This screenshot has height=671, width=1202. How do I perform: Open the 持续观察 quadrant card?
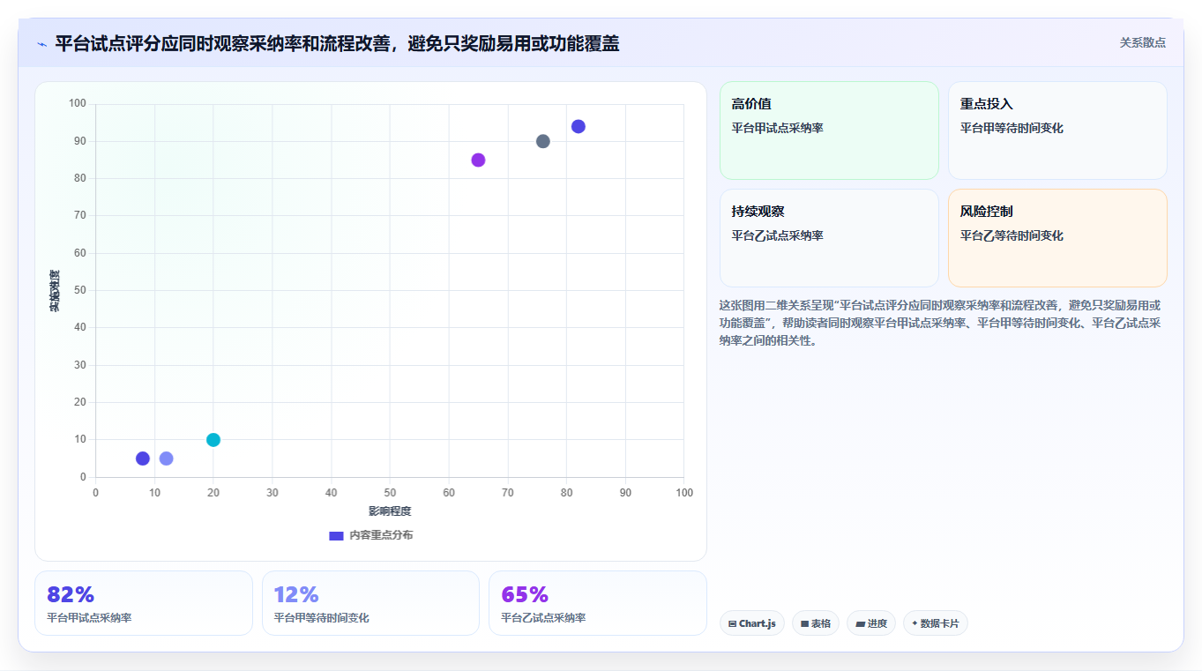(x=829, y=238)
